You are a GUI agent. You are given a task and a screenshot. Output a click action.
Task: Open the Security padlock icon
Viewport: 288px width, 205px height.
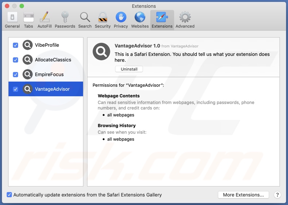[x=103, y=17]
